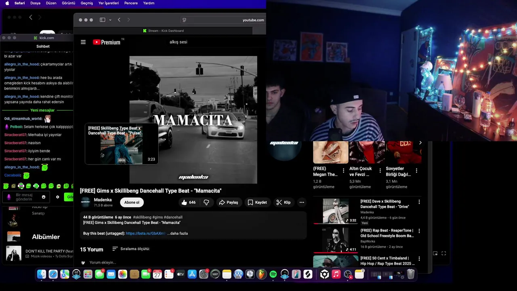Open the Safari menu in menu bar
517x291 pixels.
(x=19, y=3)
